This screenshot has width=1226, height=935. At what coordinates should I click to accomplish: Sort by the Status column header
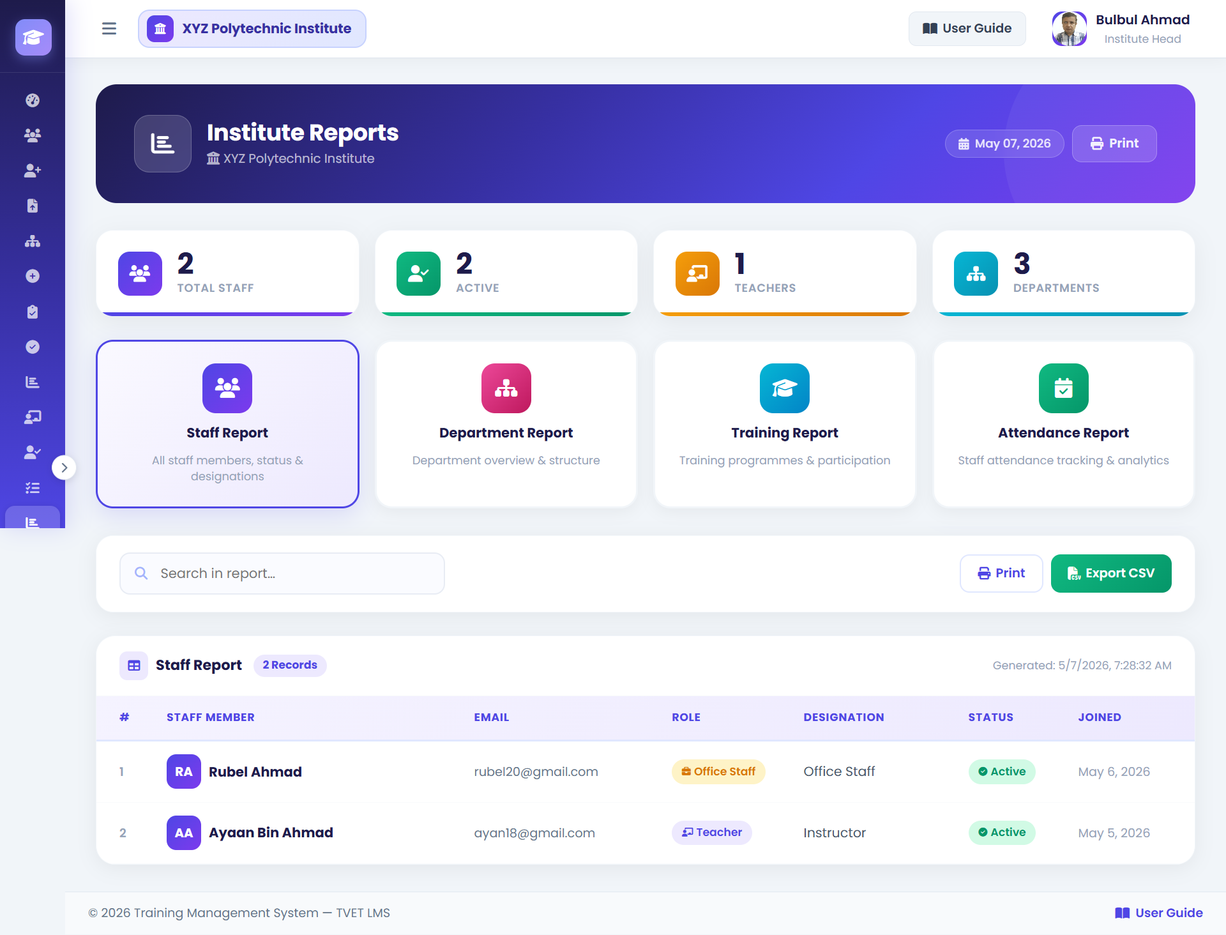pyautogui.click(x=991, y=717)
